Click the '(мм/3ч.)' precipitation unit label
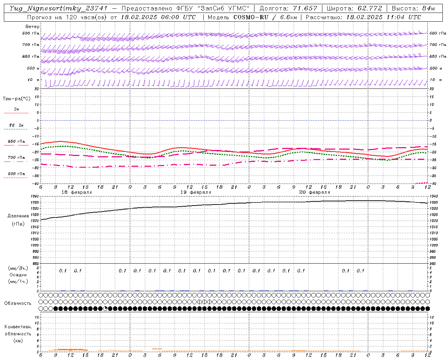Screen dimensions: 448x358 tap(18, 268)
